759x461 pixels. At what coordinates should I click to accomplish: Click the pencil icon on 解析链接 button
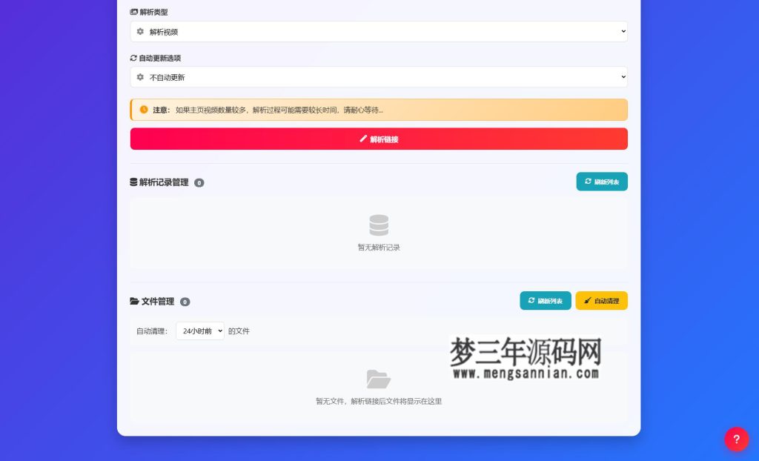click(362, 139)
